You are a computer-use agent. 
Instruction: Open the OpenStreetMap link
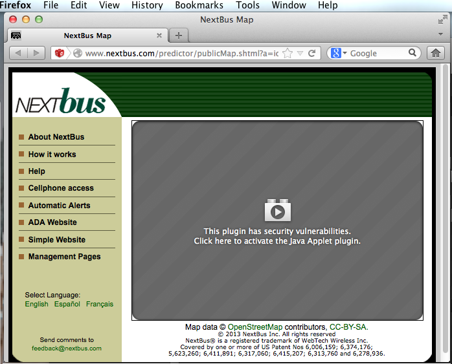click(x=255, y=327)
